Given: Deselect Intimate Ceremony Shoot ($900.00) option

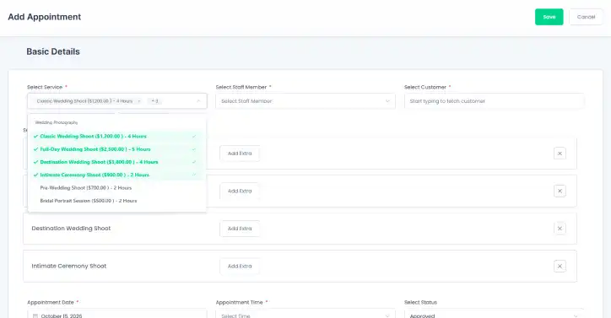Looking at the screenshot, I should point(117,175).
